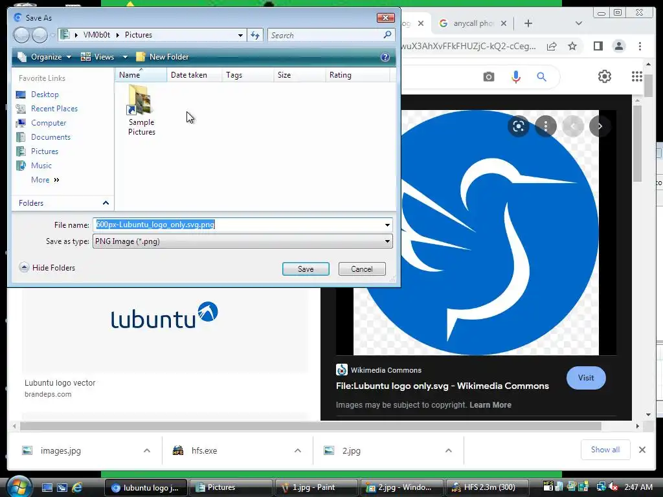The image size is (663, 497).
Task: Click the Search box in Save As dialog
Action: click(x=324, y=35)
